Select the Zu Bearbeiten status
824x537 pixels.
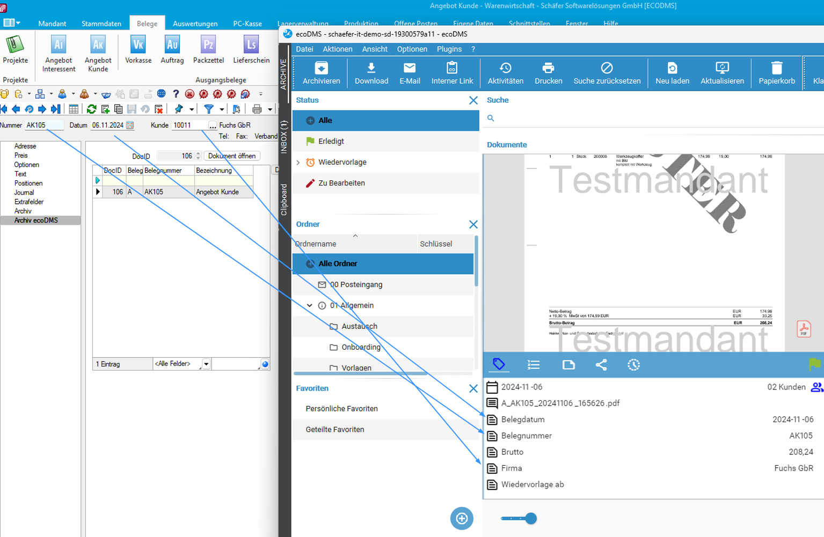click(x=385, y=183)
